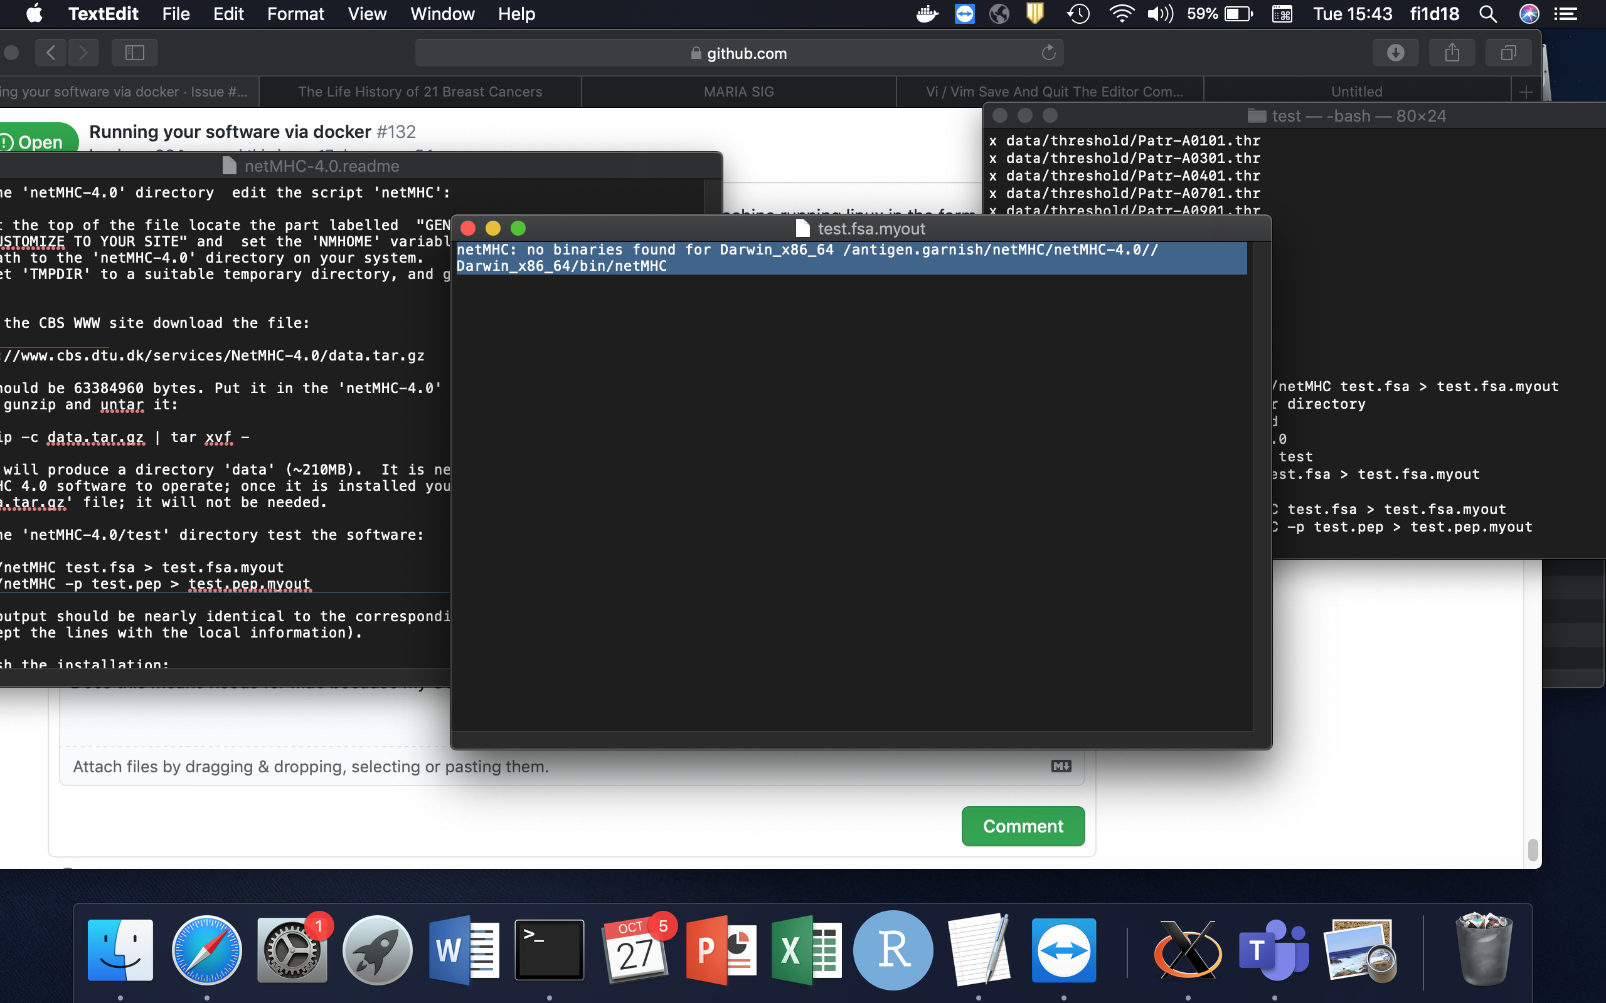Open the Docker whale menu bar icon

[x=927, y=13]
